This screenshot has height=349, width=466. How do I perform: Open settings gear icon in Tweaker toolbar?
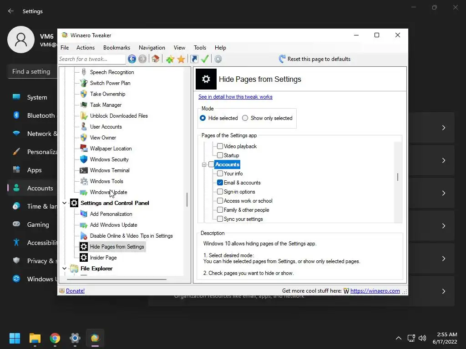(218, 59)
